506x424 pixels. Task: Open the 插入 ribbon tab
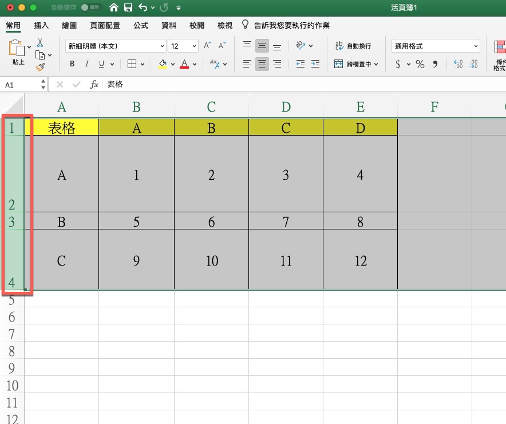pos(41,25)
